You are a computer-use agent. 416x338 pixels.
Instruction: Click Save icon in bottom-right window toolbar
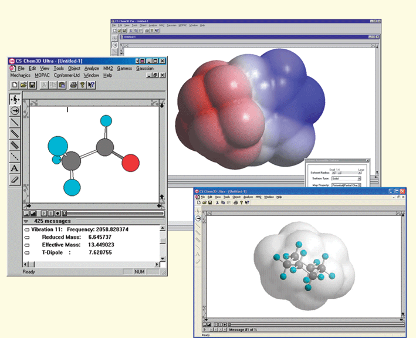tap(210, 202)
